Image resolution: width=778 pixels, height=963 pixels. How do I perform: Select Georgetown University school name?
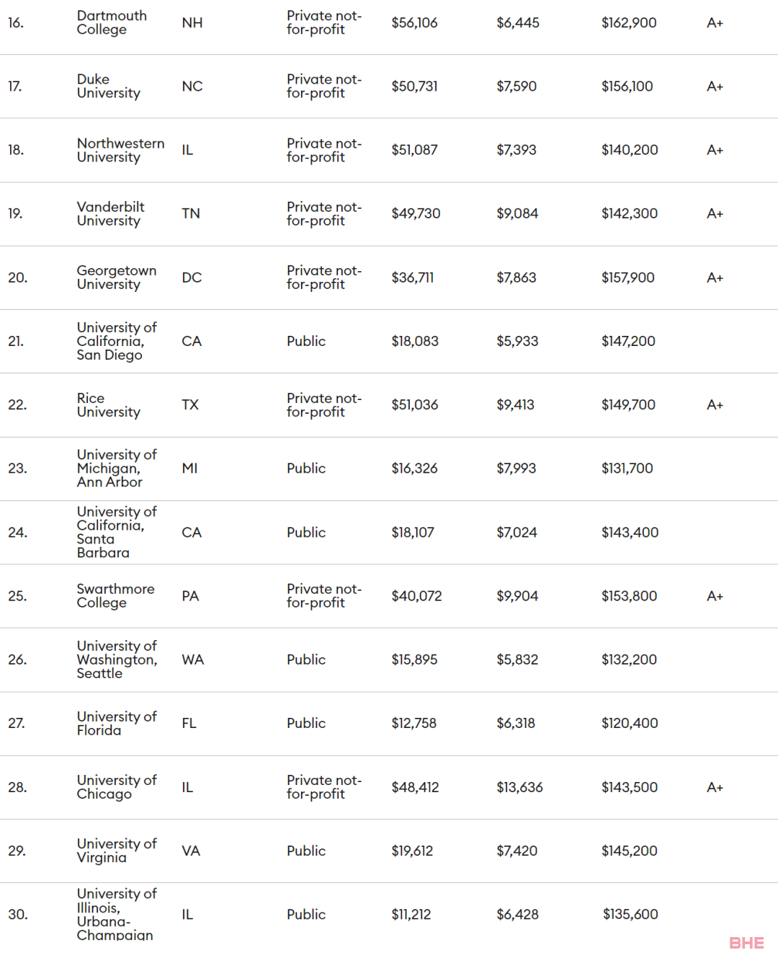(x=117, y=278)
